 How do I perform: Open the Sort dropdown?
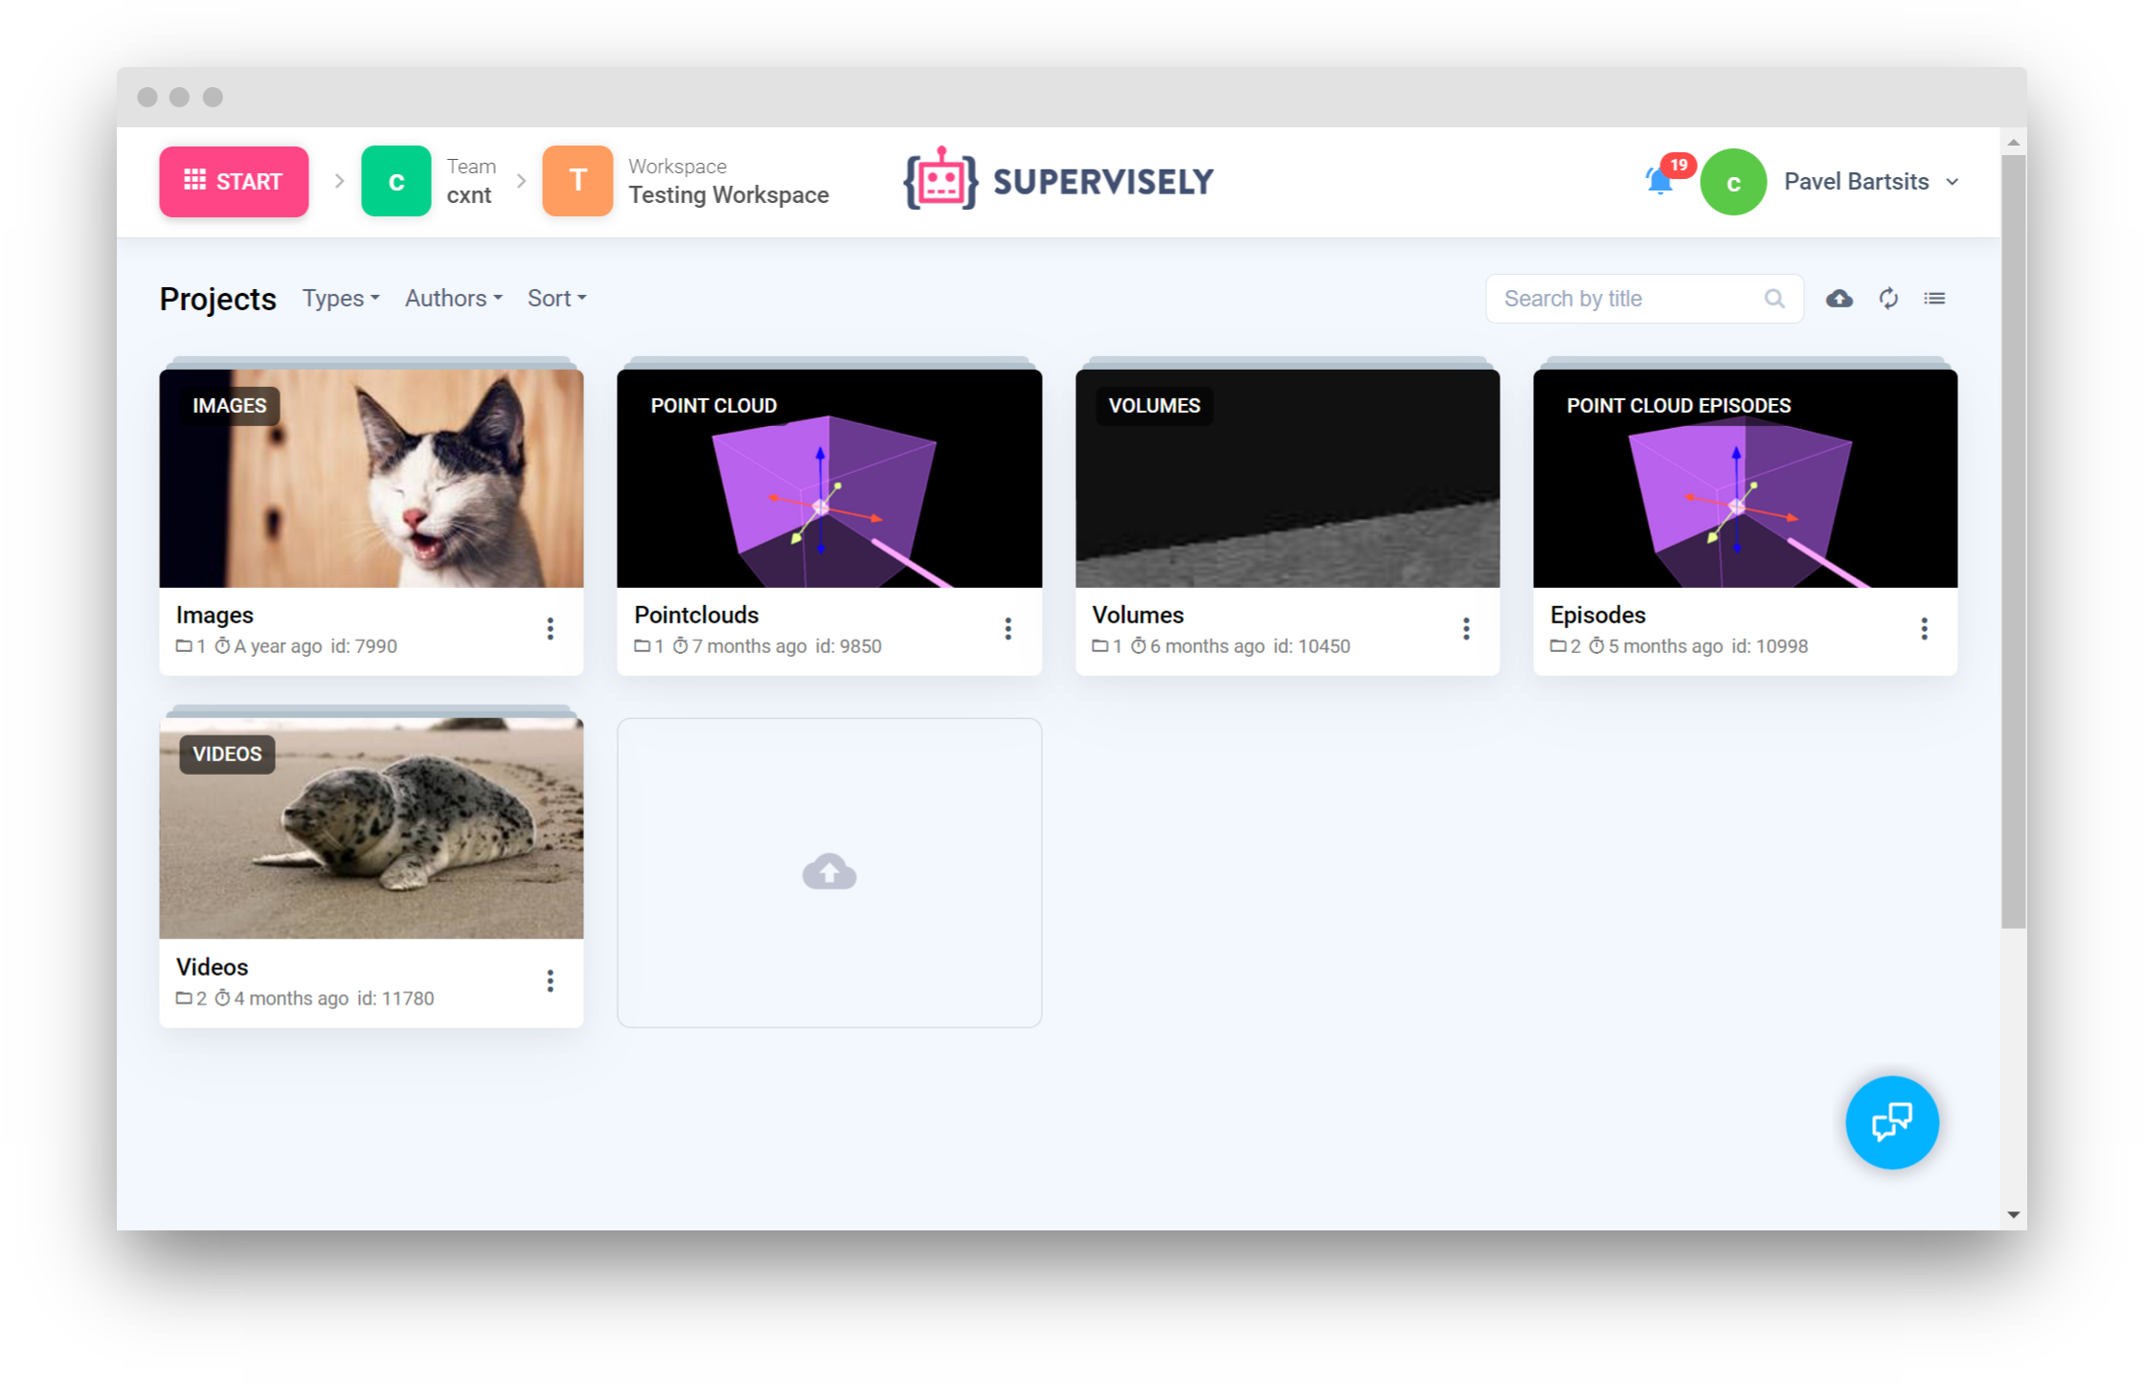point(556,299)
